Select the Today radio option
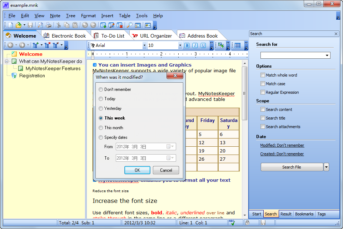This screenshot has height=229, width=343. tap(101, 99)
